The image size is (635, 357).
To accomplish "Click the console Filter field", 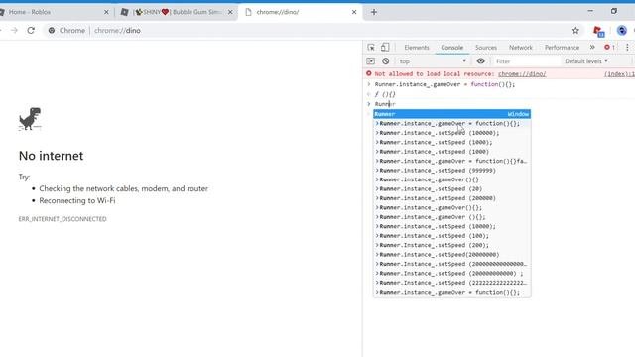I will pyautogui.click(x=527, y=61).
